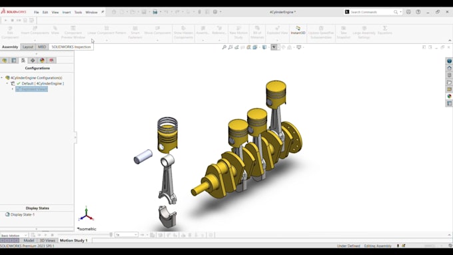The height and width of the screenshot is (255, 453).
Task: Click Insert Components in the ribbon
Action: coord(35,31)
